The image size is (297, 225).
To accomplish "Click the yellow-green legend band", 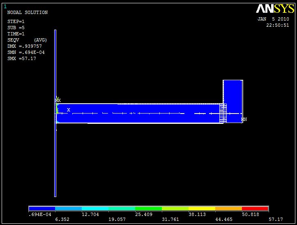I will pyautogui.click(x=175, y=209).
